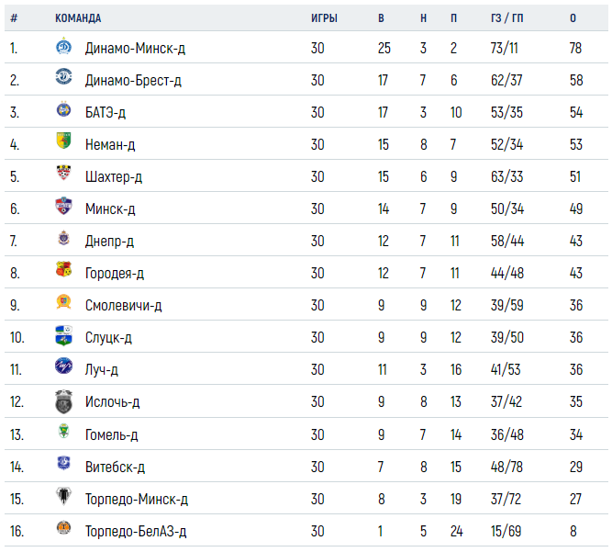Open the Днепр-д team link
The image size is (612, 552).
pos(110,241)
